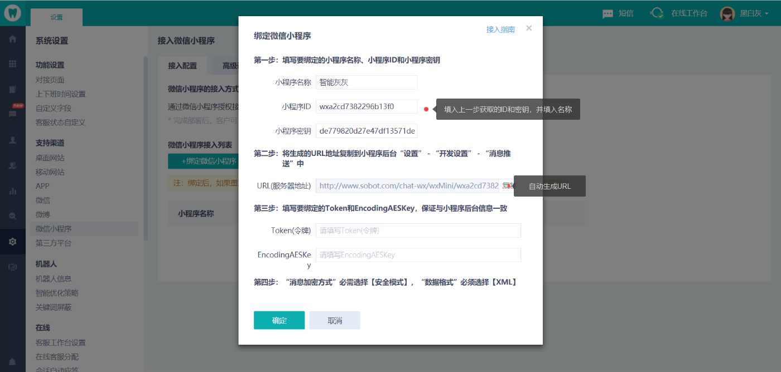The height and width of the screenshot is (372, 781).
Task: Open the 在线工作台 headset icon
Action: point(658,13)
